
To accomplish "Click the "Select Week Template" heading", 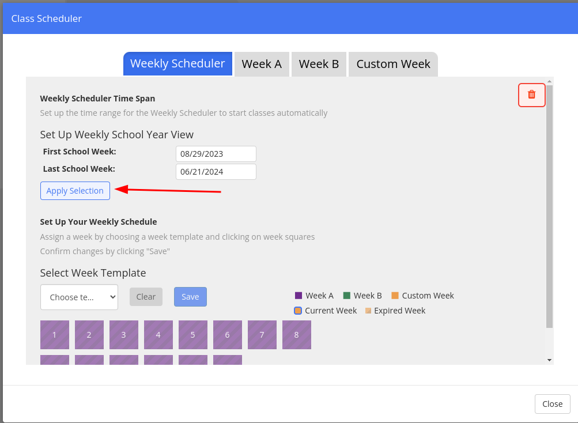I will tap(93, 273).
